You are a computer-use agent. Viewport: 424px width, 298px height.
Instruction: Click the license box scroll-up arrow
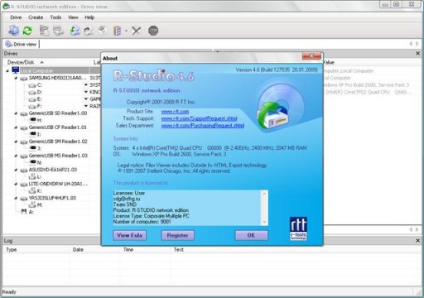tap(264, 194)
